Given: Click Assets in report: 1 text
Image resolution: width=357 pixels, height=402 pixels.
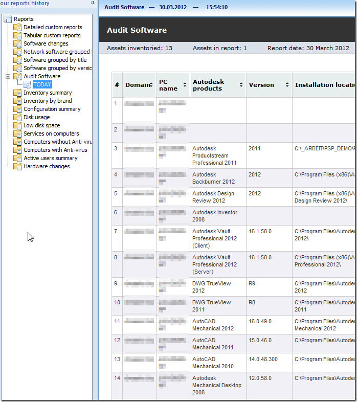Looking at the screenshot, I should point(220,48).
